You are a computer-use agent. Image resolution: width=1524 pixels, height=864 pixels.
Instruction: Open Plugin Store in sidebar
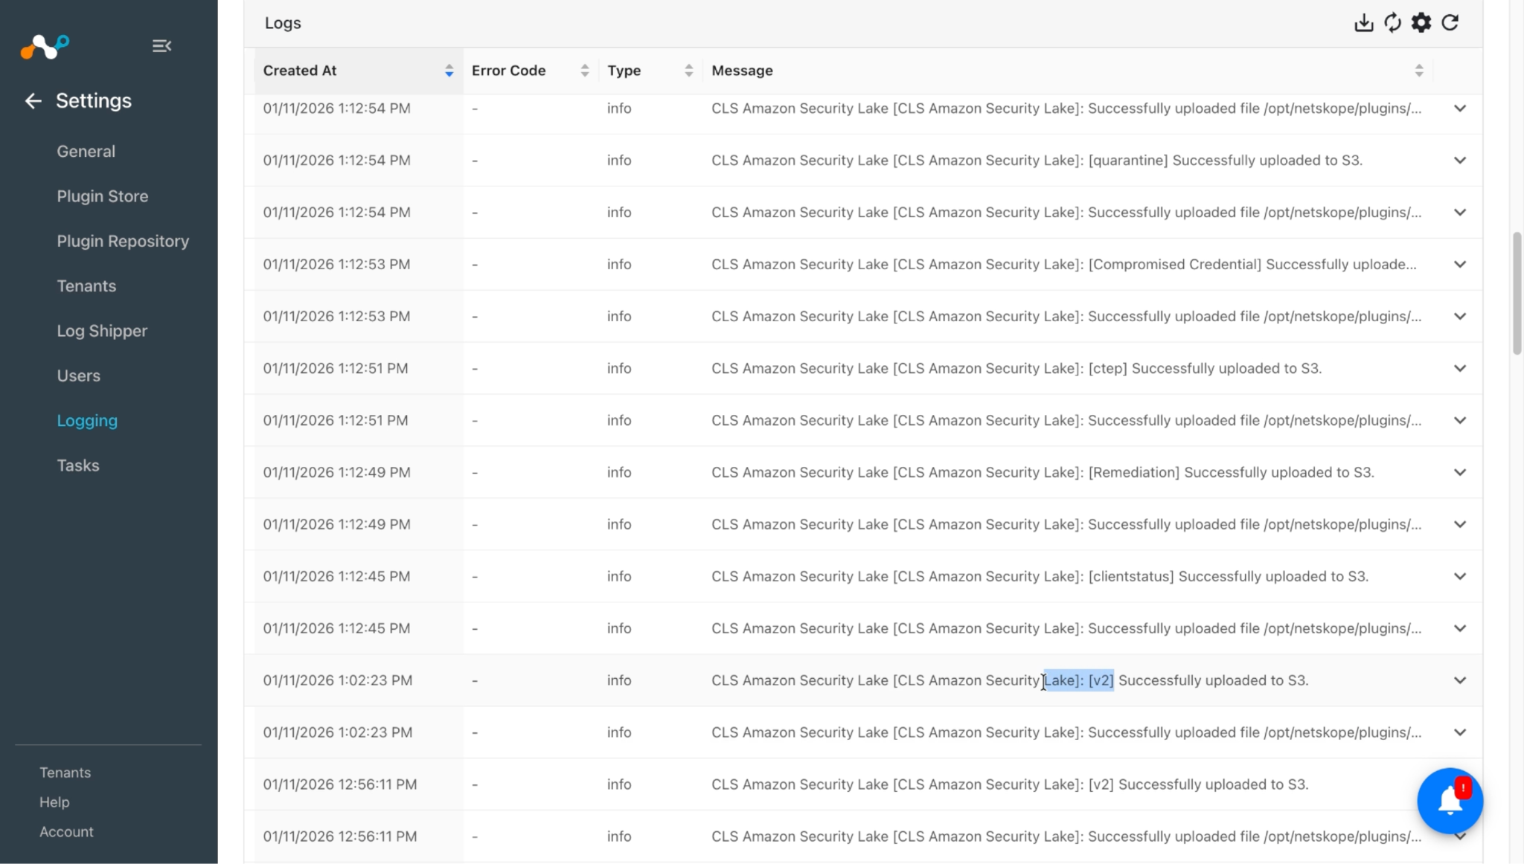tap(103, 196)
